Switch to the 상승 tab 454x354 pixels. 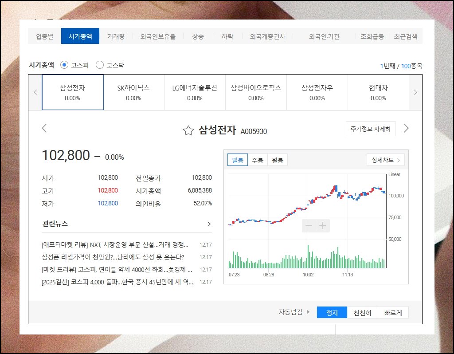pyautogui.click(x=198, y=36)
